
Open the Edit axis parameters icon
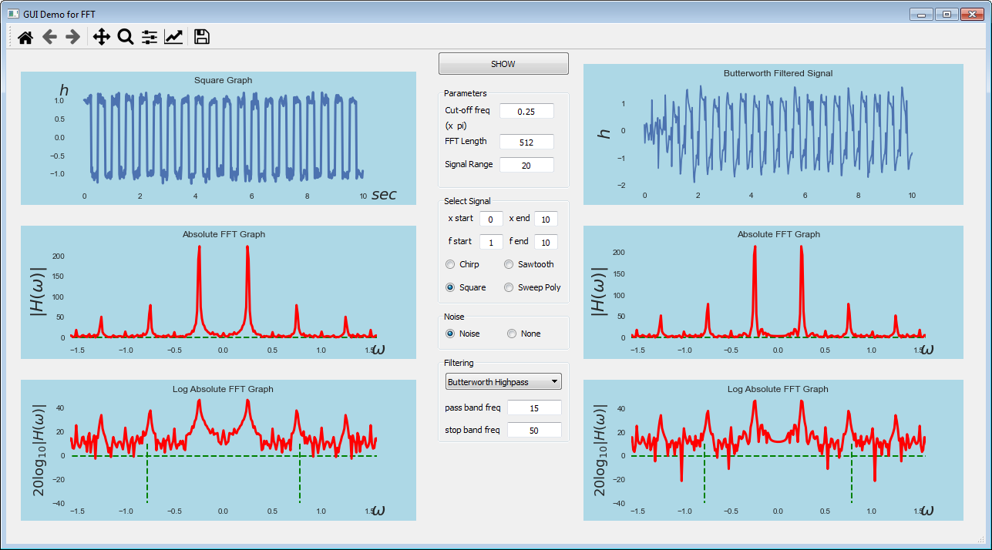tap(173, 37)
